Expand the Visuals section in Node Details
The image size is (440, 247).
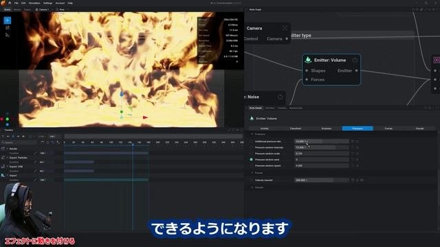pyautogui.click(x=252, y=187)
